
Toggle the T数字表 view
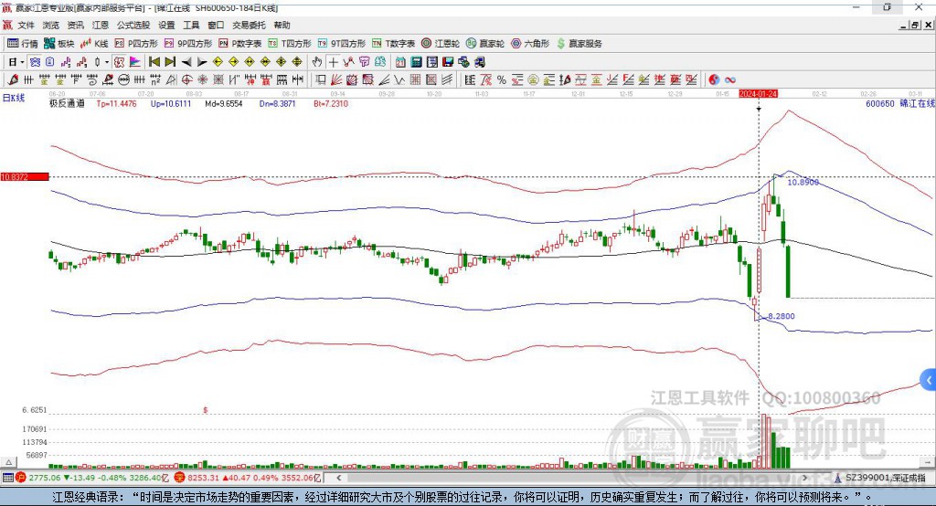coord(393,44)
